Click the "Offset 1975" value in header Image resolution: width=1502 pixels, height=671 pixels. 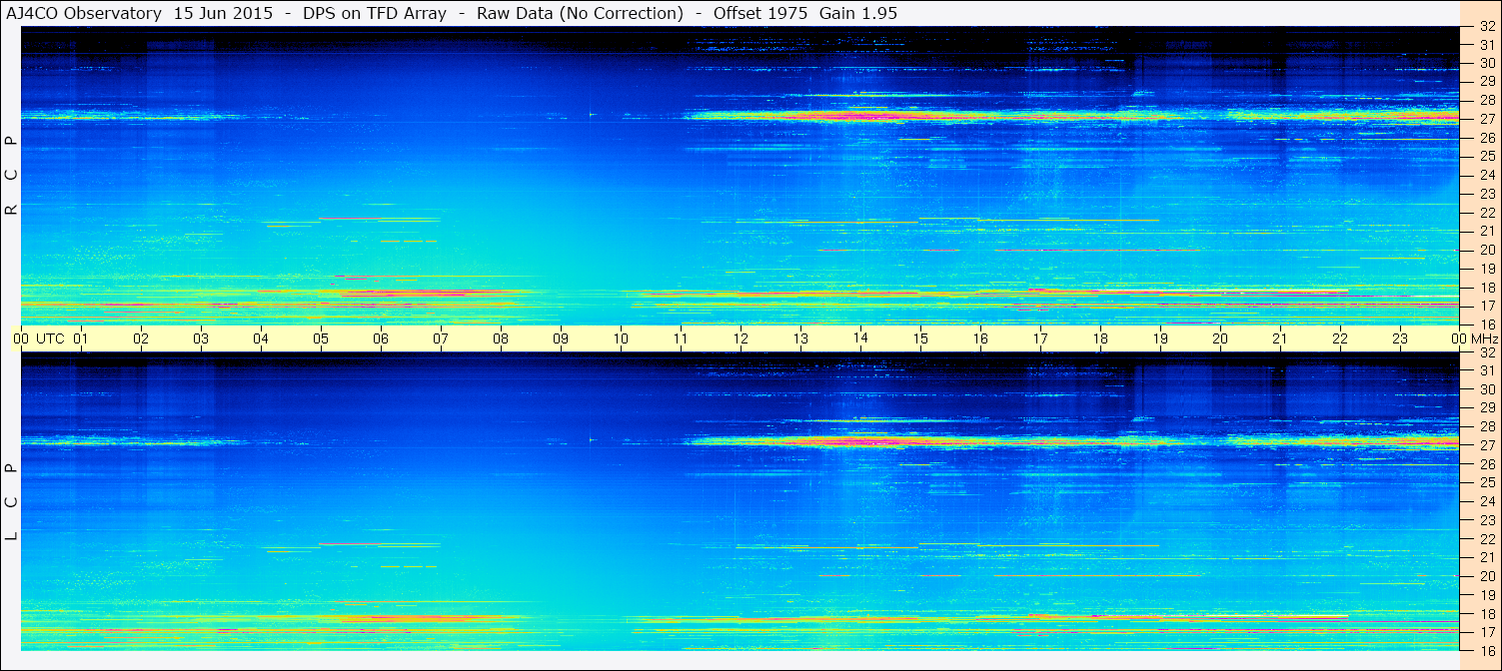tap(758, 13)
